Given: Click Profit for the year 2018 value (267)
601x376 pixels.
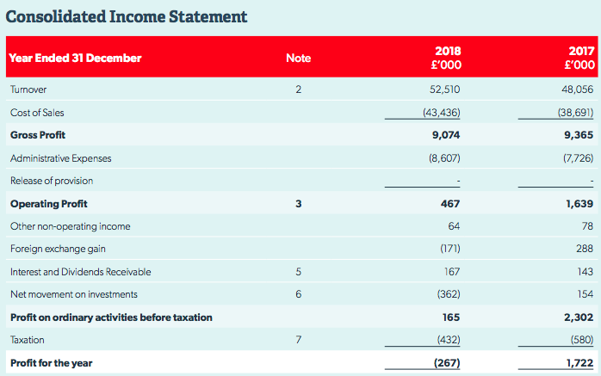Looking at the screenshot, I should pos(447,363).
